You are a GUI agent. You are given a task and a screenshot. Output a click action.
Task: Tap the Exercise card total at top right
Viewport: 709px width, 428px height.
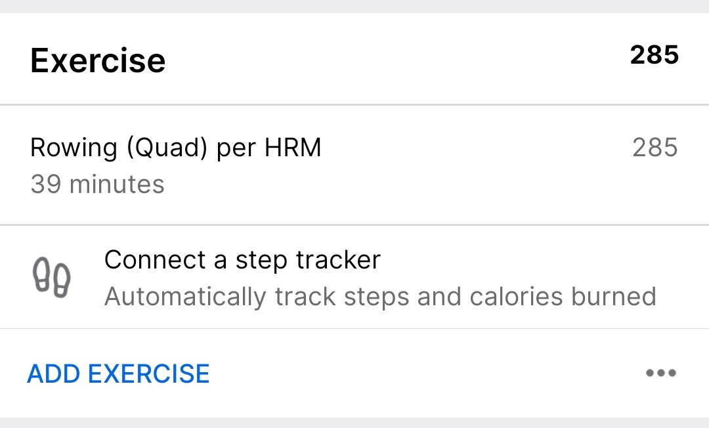pyautogui.click(x=656, y=56)
